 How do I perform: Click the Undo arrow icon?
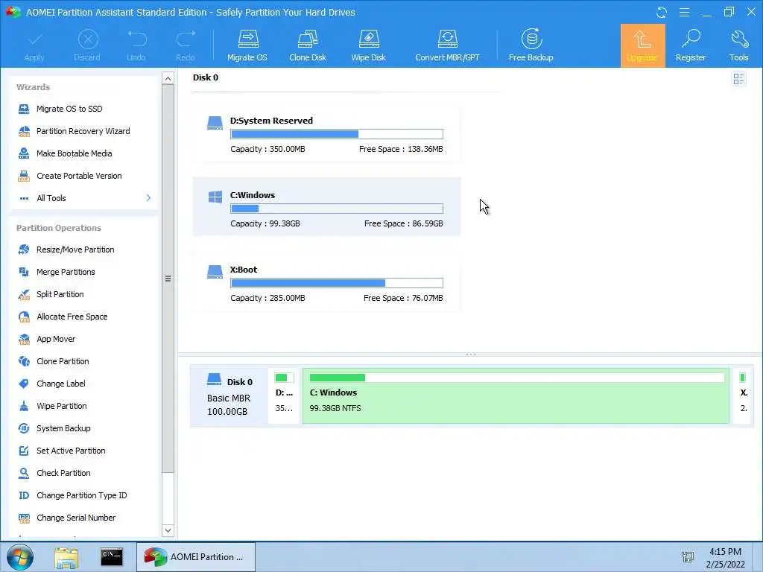pyautogui.click(x=136, y=39)
